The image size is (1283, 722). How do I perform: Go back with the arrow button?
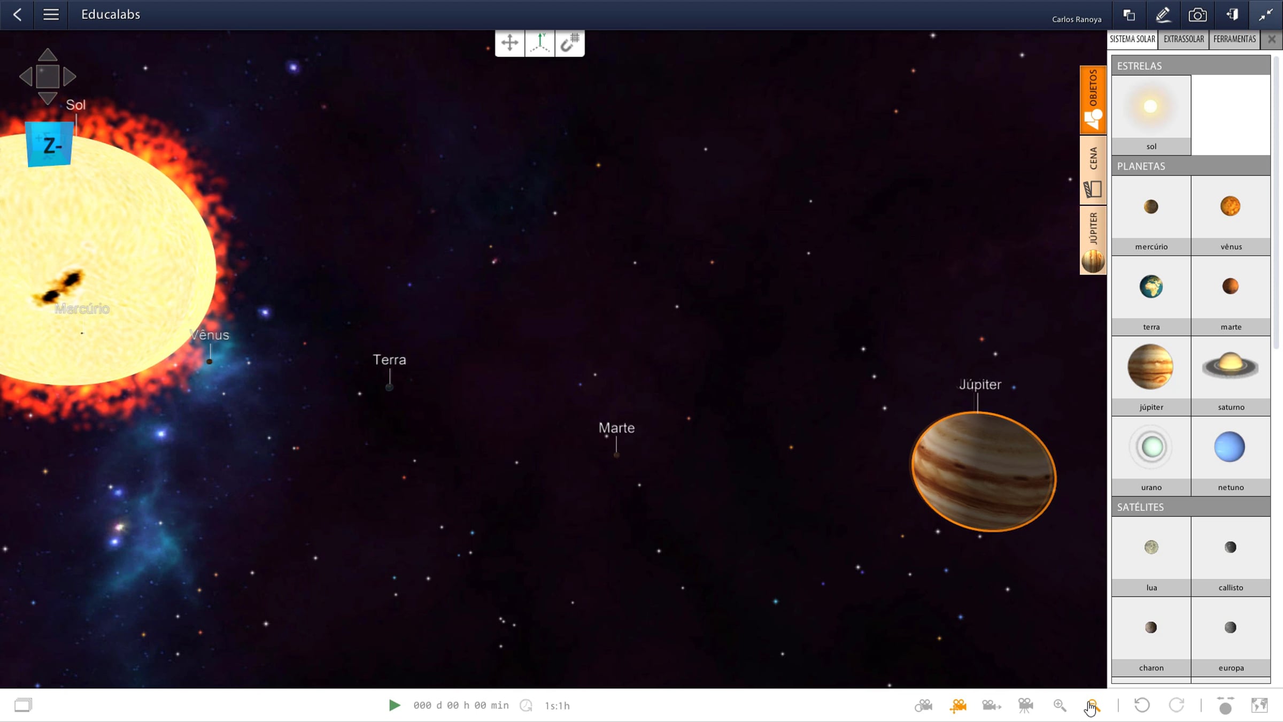pos(17,14)
